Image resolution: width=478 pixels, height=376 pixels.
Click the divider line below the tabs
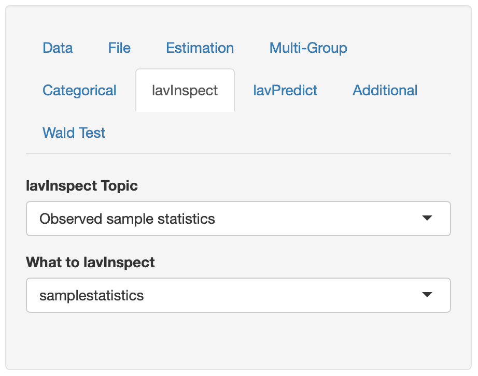[x=238, y=154]
